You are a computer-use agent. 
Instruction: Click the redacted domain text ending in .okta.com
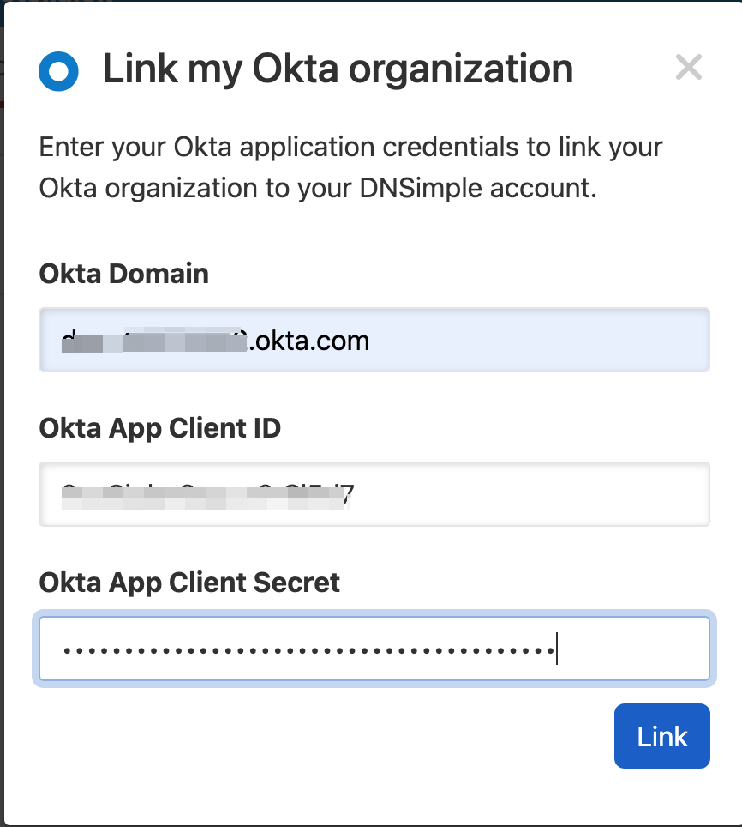click(x=214, y=340)
